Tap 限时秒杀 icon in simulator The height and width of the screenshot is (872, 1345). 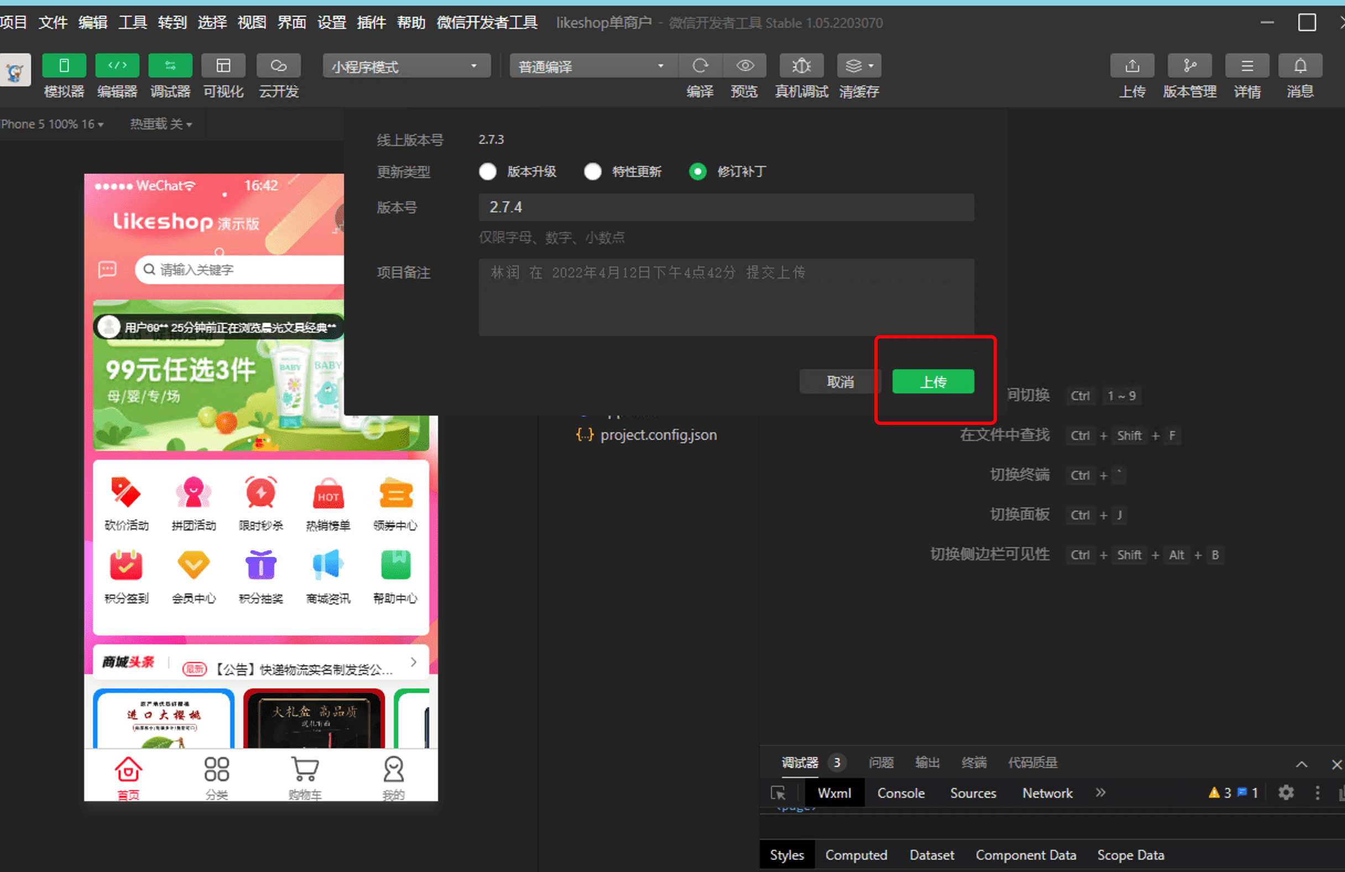coord(260,492)
